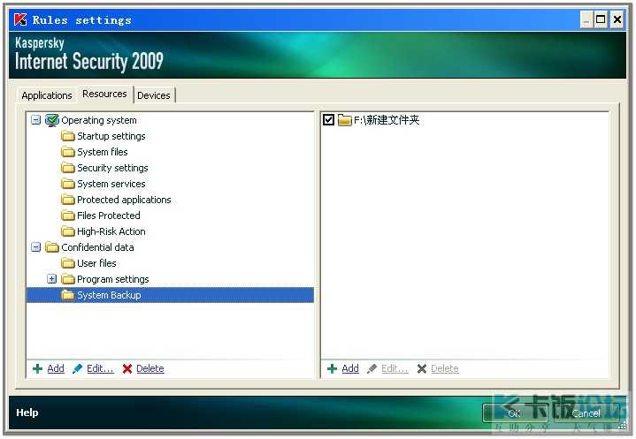The image size is (636, 439).
Task: Select the Resources tab
Action: click(x=104, y=94)
